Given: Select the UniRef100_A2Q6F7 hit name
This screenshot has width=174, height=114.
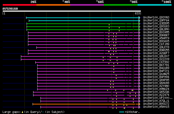Looking at the screenshot, I should click(156, 53).
